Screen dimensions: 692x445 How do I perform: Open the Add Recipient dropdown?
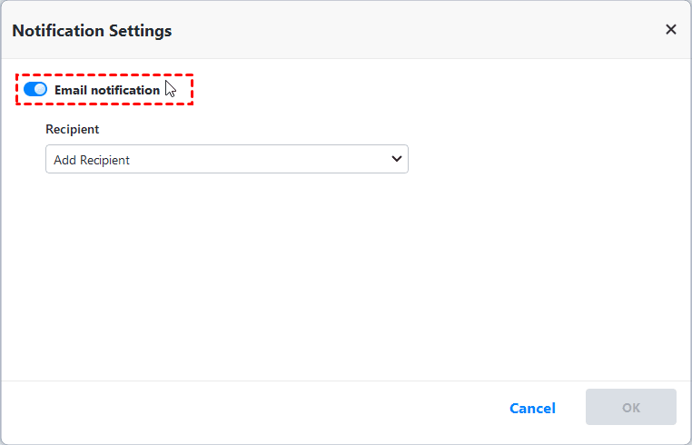[226, 159]
